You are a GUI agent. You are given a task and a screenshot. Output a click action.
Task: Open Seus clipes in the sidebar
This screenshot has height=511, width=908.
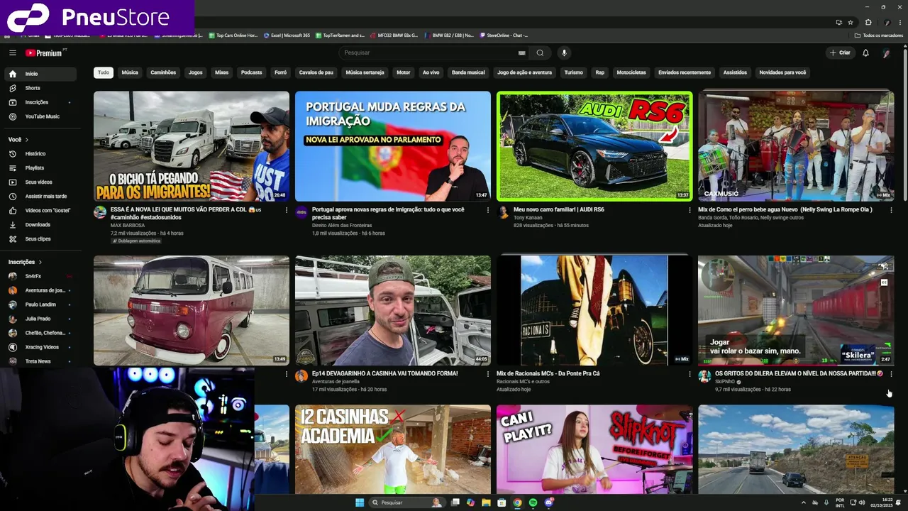click(40, 238)
